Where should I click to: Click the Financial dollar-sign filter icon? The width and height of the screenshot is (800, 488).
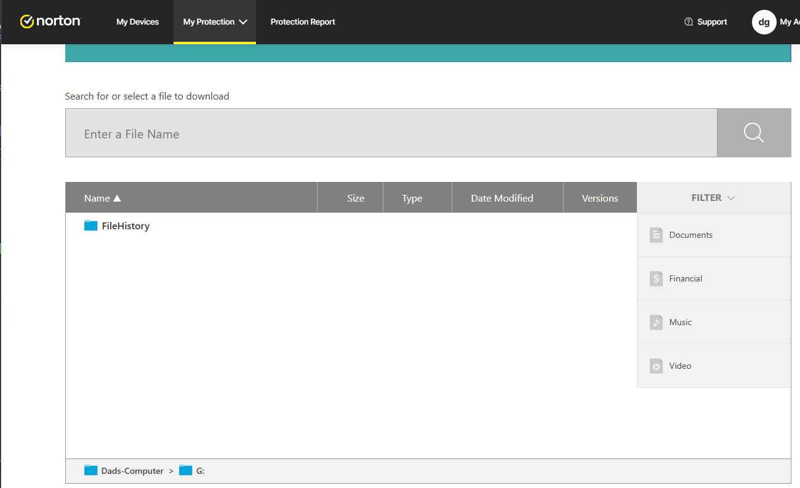(x=656, y=278)
